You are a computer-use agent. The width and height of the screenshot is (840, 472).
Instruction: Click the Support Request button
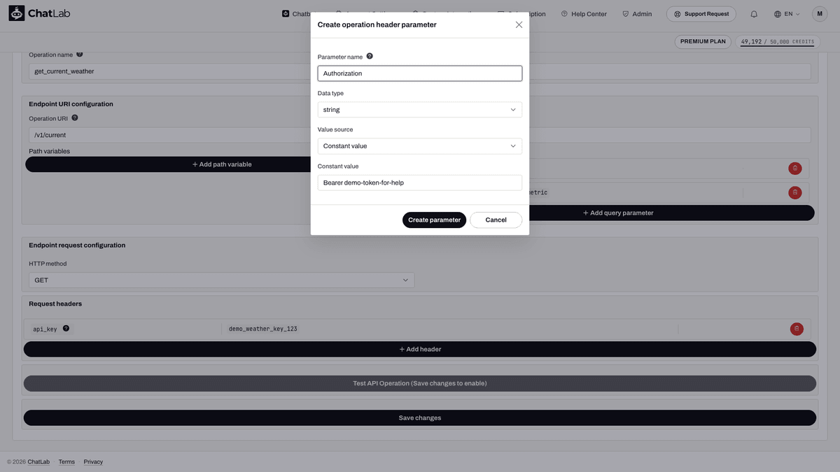click(702, 14)
